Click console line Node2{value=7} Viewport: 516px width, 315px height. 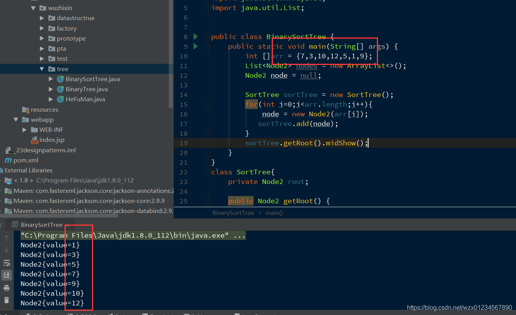[50, 274]
